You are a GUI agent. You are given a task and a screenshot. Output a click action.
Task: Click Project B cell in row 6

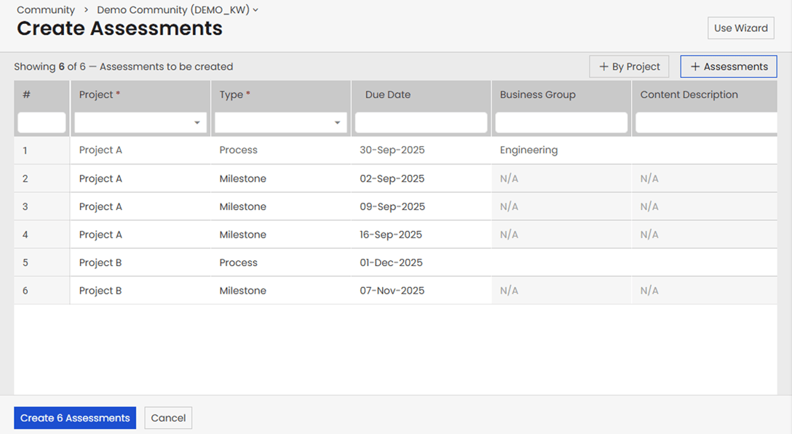[x=100, y=291]
